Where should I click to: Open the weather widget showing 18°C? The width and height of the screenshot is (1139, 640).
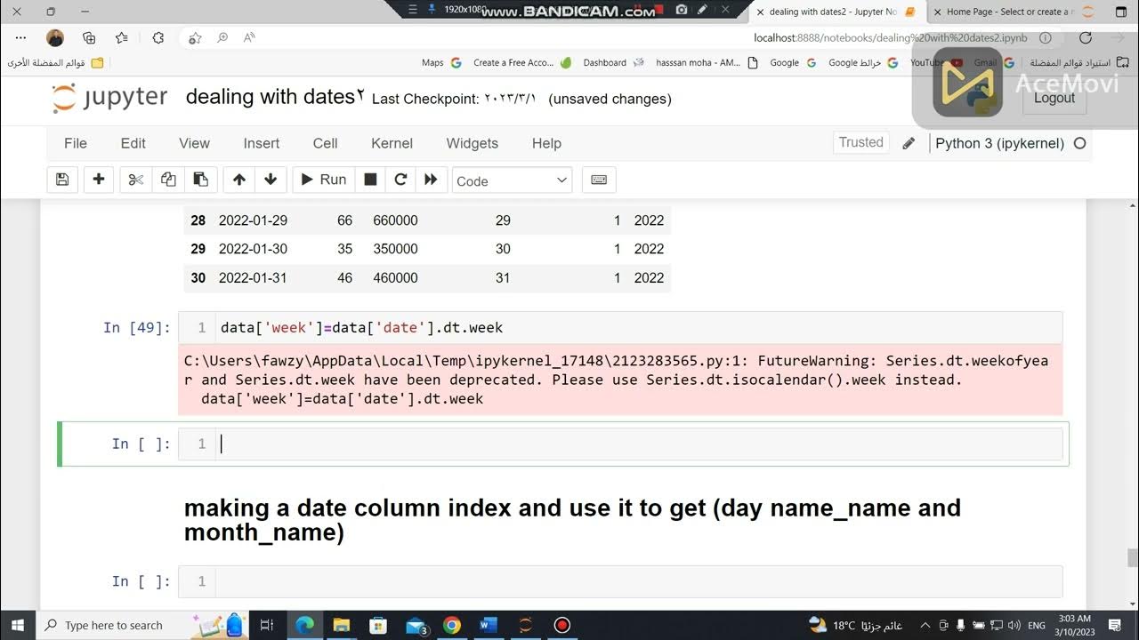tap(854, 625)
